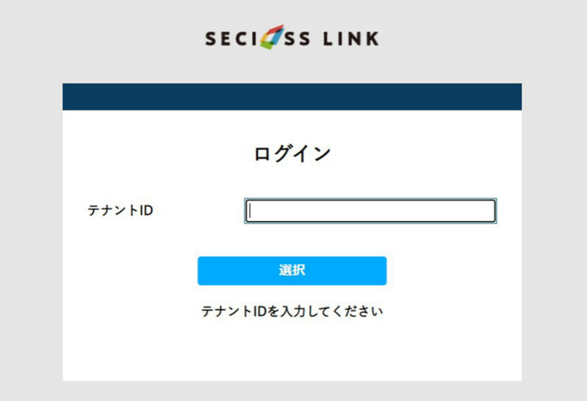The width and height of the screenshot is (587, 401).
Task: Click the 選択 label text on button
Action: point(292,270)
